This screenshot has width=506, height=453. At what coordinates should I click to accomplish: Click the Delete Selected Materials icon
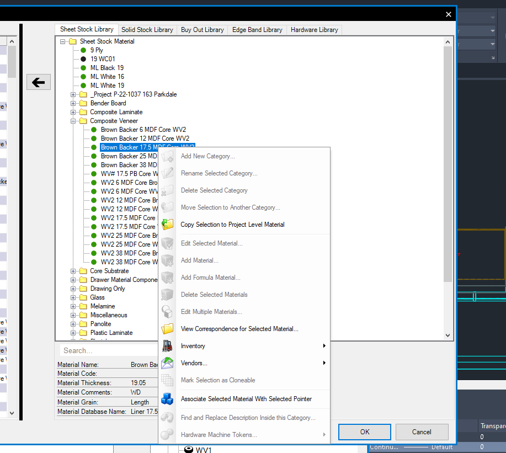[x=168, y=295]
